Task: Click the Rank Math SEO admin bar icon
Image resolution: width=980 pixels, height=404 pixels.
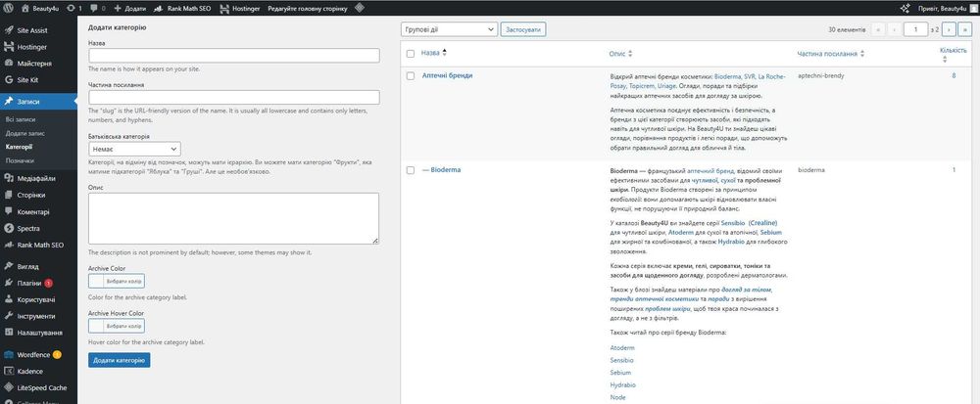Action: pos(160,7)
